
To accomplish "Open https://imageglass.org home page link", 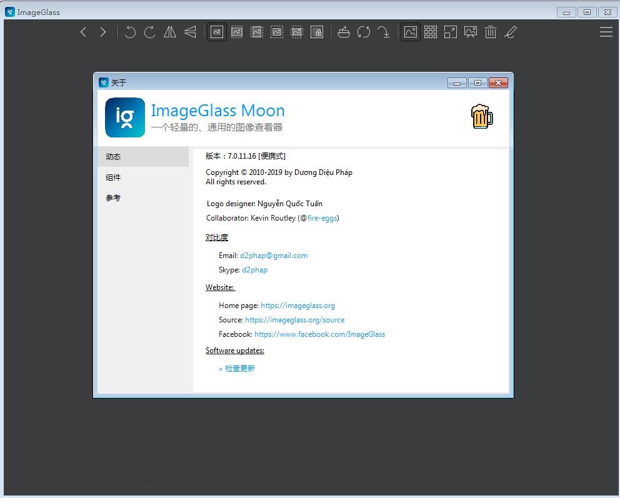I will pyautogui.click(x=297, y=306).
